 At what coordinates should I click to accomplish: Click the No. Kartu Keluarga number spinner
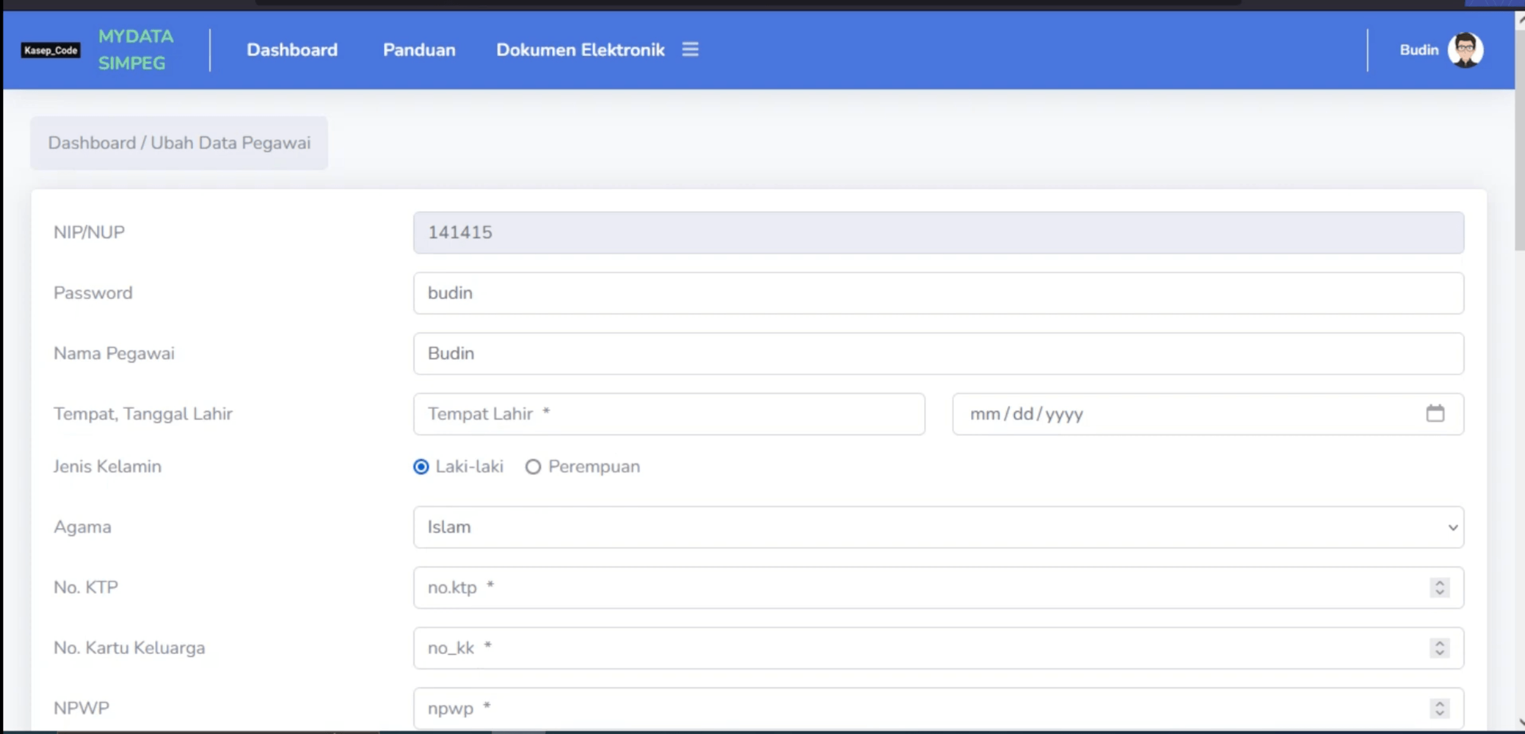(1440, 648)
